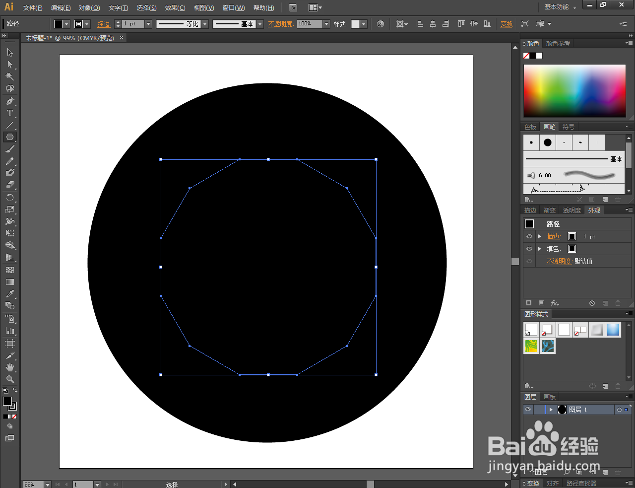Open the 样式 style dropdown

click(364, 24)
